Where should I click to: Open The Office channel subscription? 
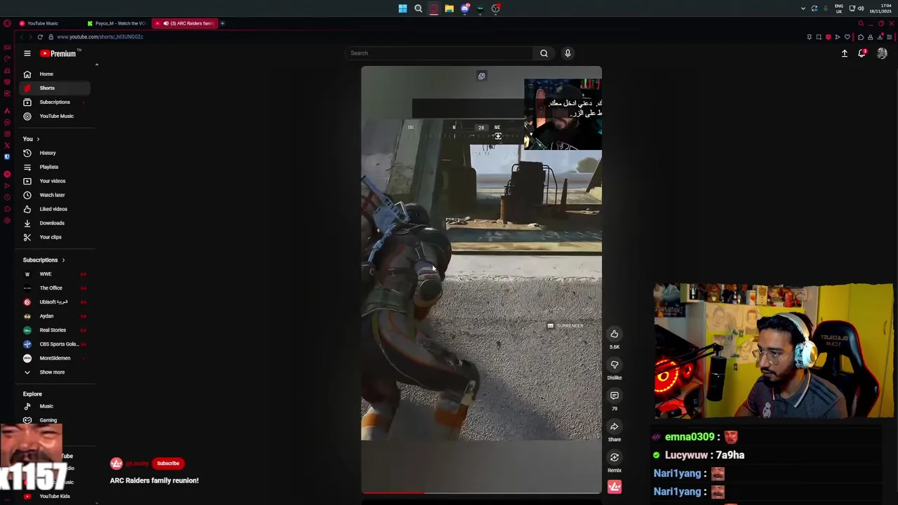[55, 288]
